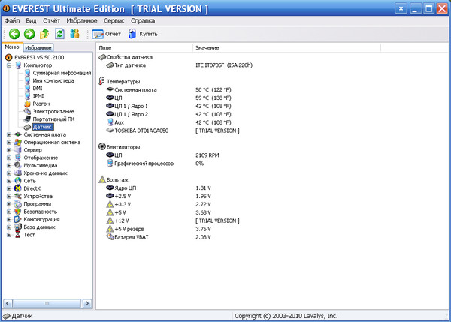Click the Тест hourglass icon
451x322 pixels.
(x=18, y=235)
